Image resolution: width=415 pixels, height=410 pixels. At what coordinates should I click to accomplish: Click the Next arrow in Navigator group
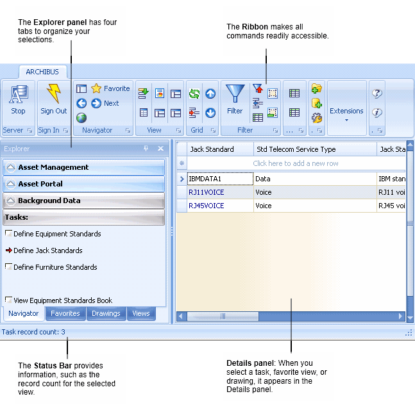[x=96, y=103]
